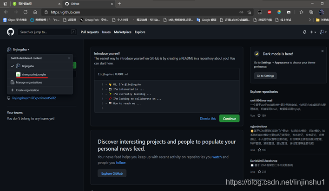
Task: Click the browser home icon
Action: tap(35, 12)
